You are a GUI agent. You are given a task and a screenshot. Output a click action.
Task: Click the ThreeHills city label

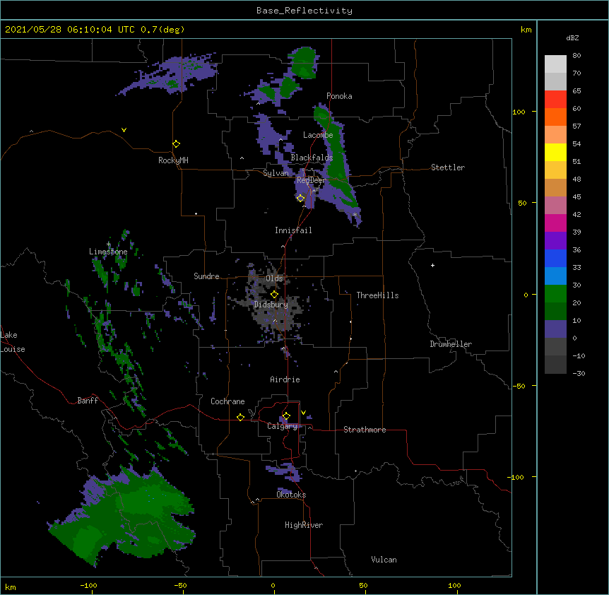coord(377,295)
